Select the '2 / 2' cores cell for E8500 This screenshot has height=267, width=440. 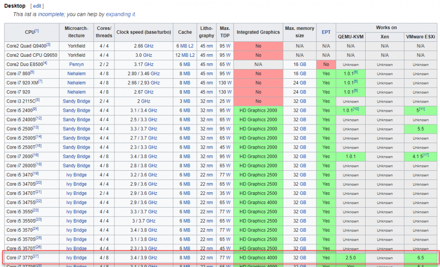pyautogui.click(x=104, y=65)
